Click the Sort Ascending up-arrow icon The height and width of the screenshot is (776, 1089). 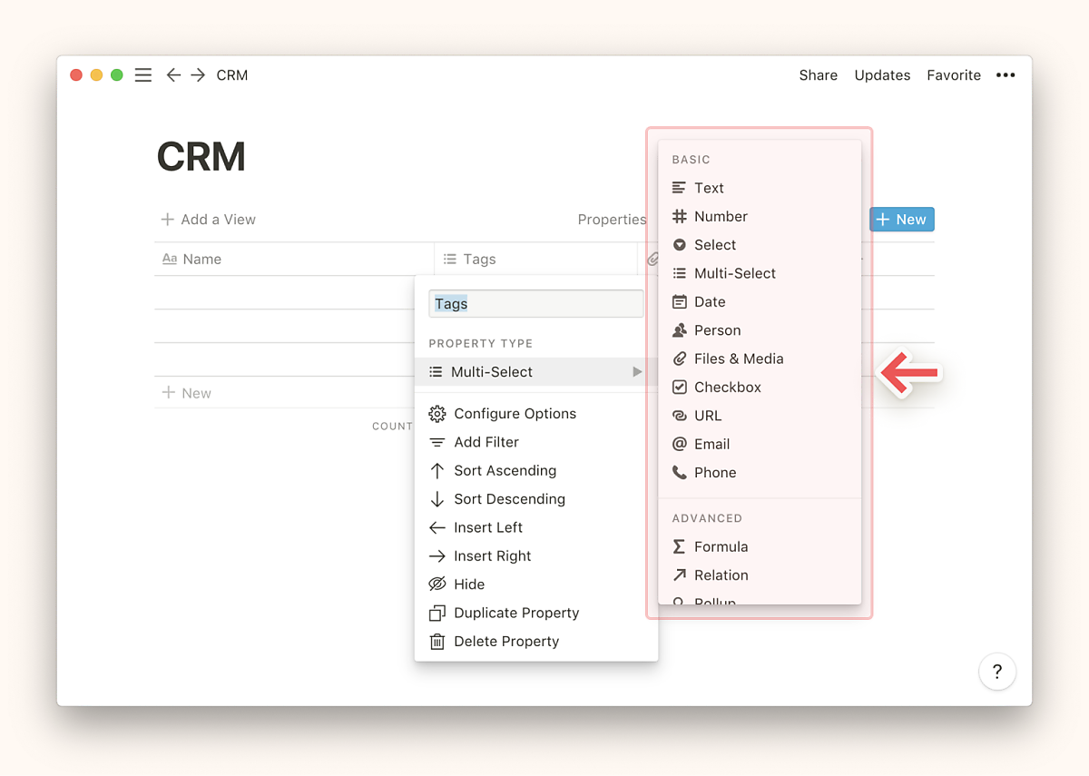pos(437,470)
